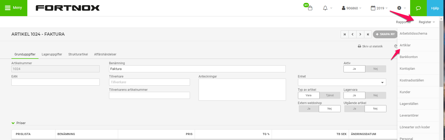Screen dimensions: 445x140
Task: Open the notifications bell
Action: [x=325, y=8]
